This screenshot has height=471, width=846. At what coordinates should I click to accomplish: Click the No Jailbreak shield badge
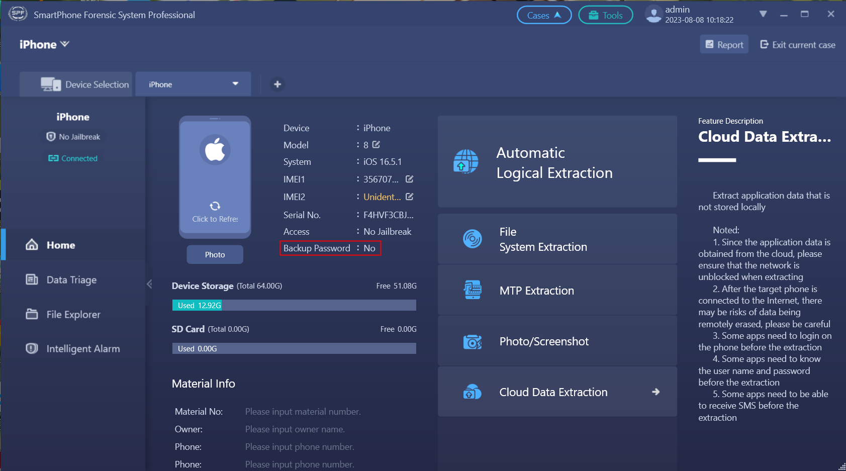73,137
